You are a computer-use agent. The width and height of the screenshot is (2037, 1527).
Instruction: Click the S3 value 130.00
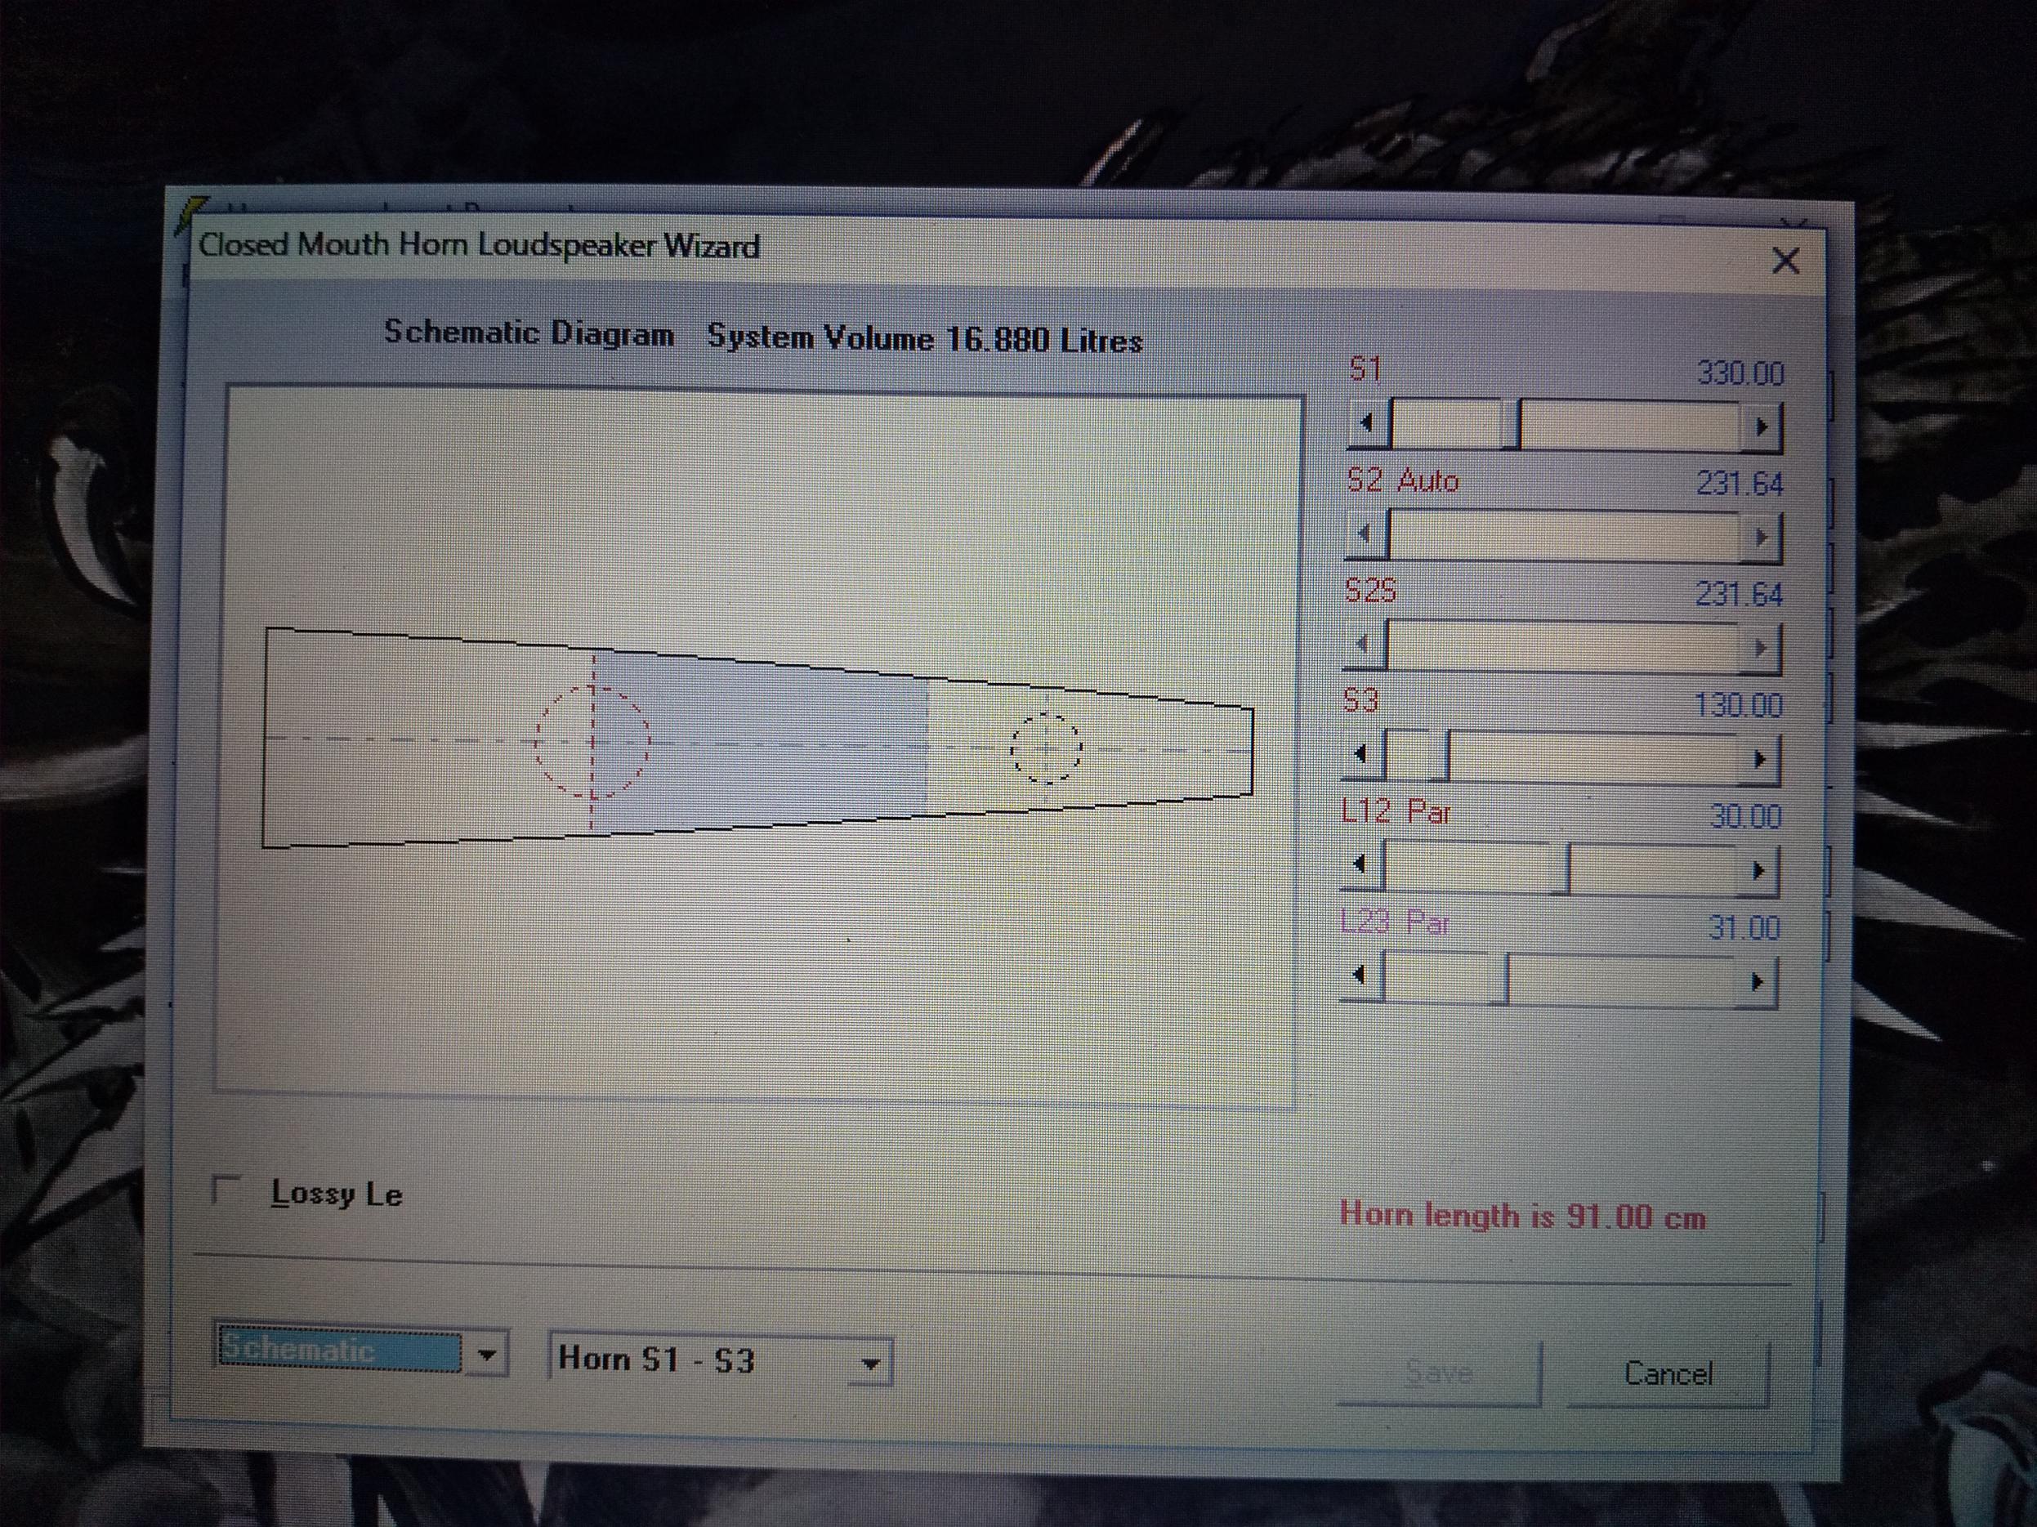tap(1739, 705)
